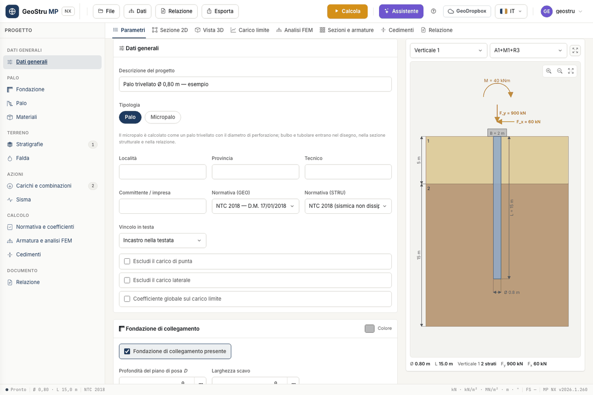Open Stratigrafie in the sidebar

[x=52, y=145]
